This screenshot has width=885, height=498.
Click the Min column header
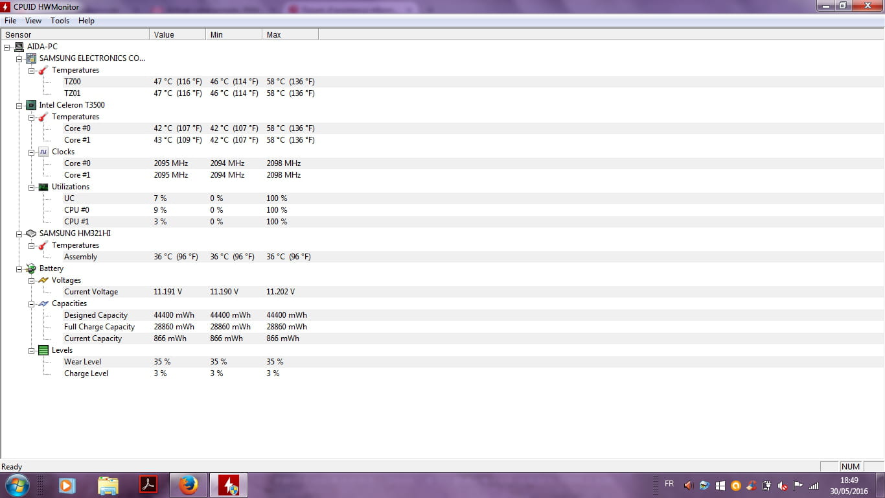pyautogui.click(x=234, y=34)
